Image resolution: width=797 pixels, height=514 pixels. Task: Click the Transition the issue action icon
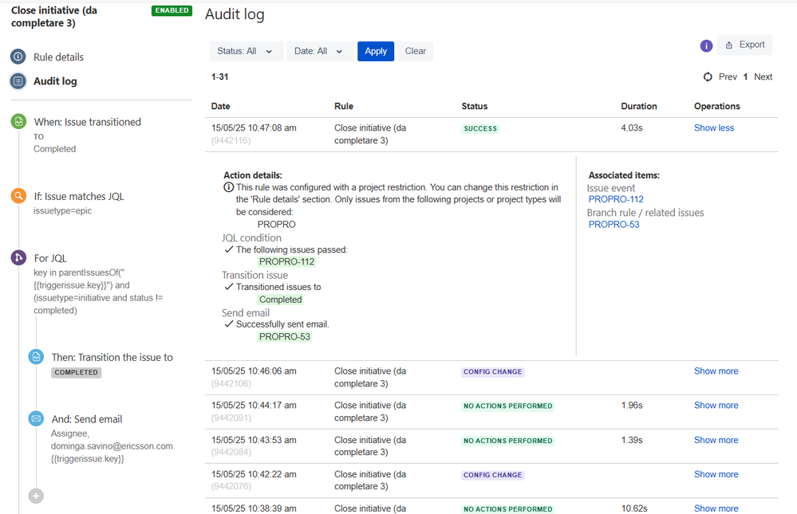(x=36, y=357)
